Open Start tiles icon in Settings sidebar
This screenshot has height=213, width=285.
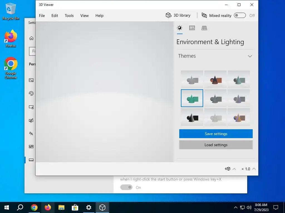pos(31,146)
